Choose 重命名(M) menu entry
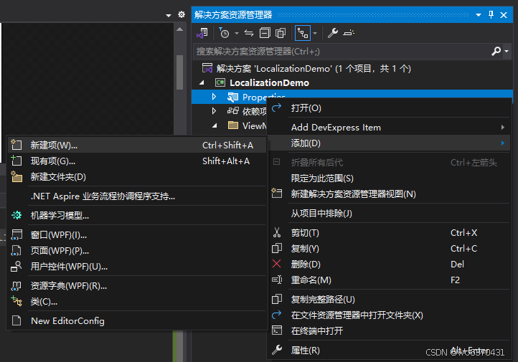The image size is (518, 362). pyautogui.click(x=388, y=280)
